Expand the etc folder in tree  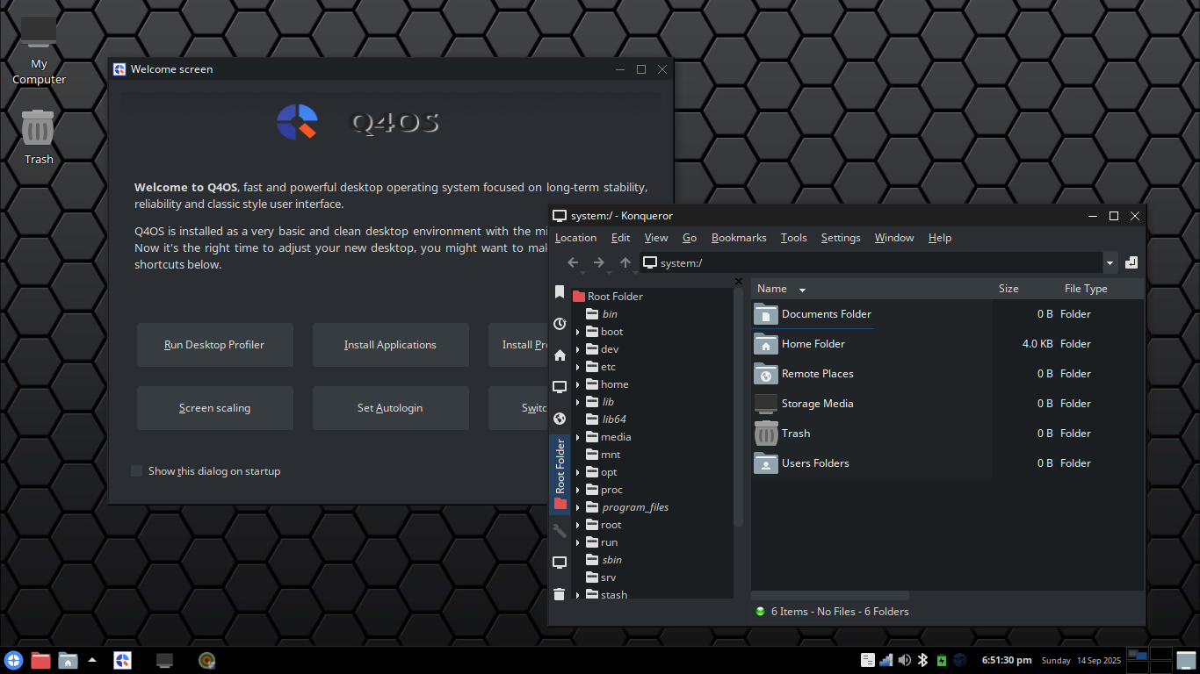(x=578, y=367)
